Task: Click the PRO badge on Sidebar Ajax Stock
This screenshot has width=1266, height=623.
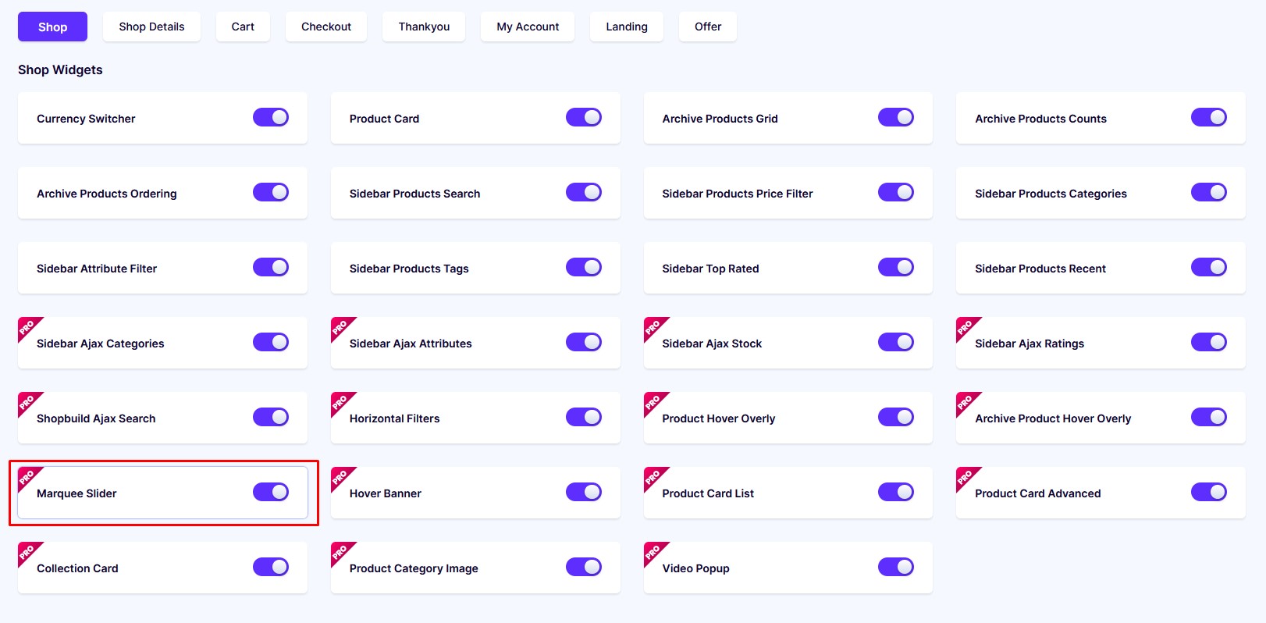Action: [x=653, y=327]
